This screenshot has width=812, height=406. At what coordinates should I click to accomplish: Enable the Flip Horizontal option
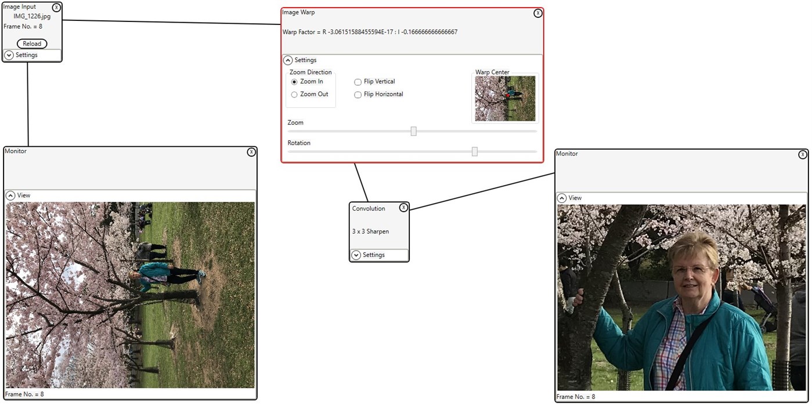point(358,95)
